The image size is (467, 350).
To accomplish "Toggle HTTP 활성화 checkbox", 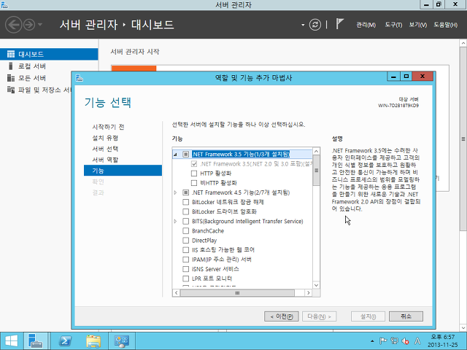I will (x=194, y=174).
